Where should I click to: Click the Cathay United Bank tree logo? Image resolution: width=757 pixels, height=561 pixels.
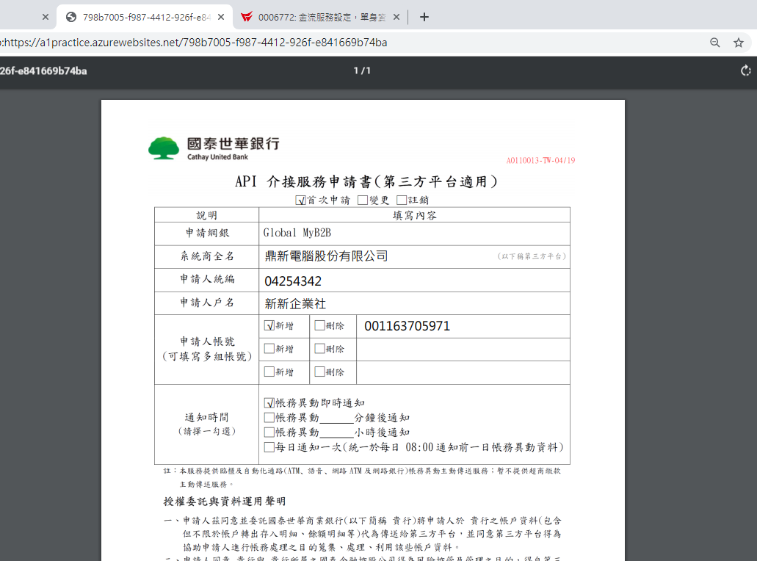coord(164,148)
